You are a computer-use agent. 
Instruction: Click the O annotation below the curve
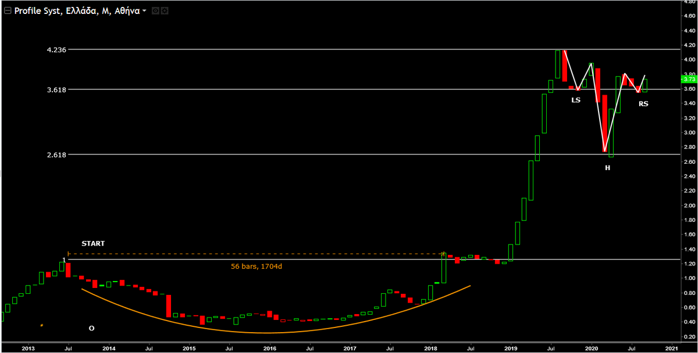[91, 328]
